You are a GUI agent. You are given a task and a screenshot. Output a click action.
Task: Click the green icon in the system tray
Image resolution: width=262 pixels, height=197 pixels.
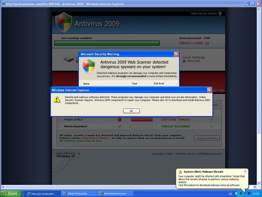tap(241, 194)
